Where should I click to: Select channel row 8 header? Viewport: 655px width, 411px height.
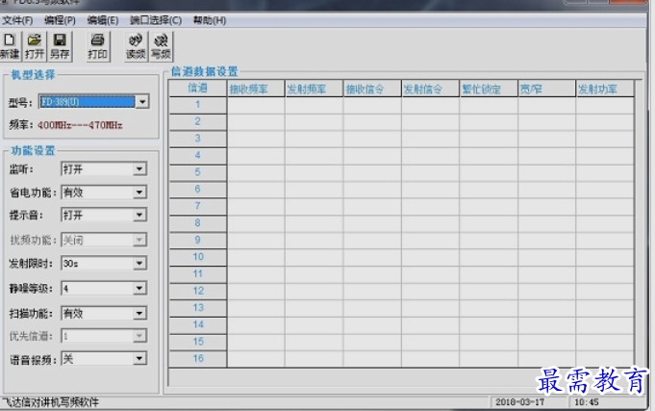pyautogui.click(x=198, y=223)
